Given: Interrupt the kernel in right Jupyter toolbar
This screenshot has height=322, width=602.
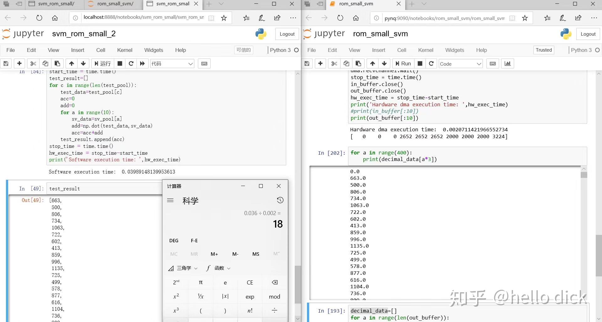Looking at the screenshot, I should [x=420, y=64].
